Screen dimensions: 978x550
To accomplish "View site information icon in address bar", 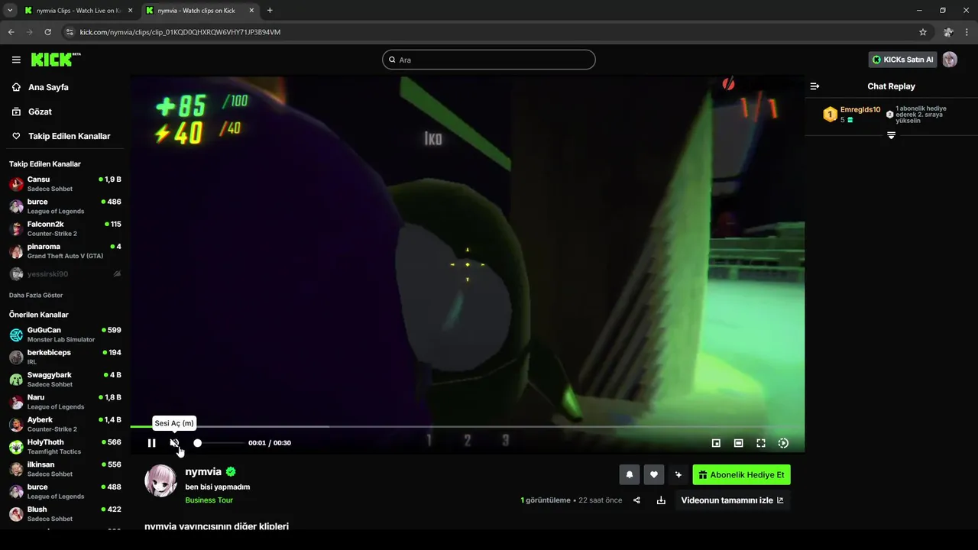I will (69, 32).
